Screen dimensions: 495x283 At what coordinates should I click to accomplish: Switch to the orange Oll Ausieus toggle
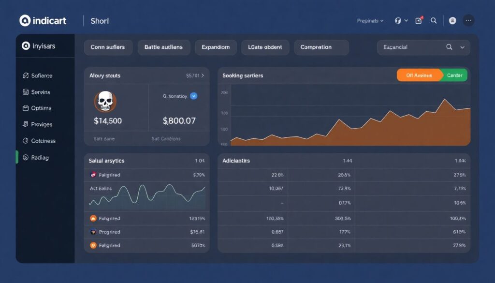[x=419, y=75]
